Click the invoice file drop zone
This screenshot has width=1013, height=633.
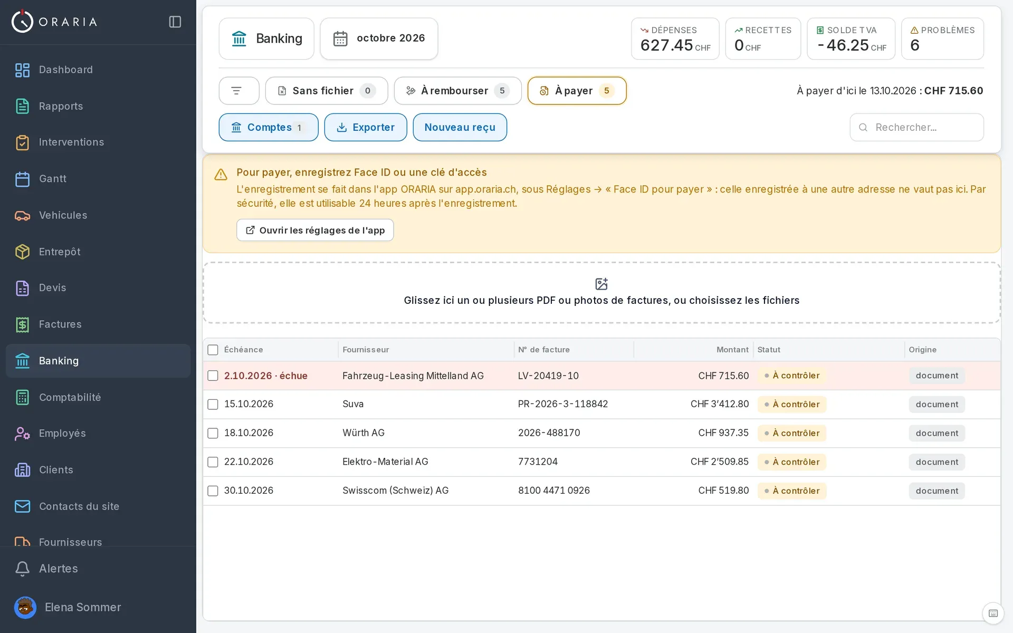[601, 293]
